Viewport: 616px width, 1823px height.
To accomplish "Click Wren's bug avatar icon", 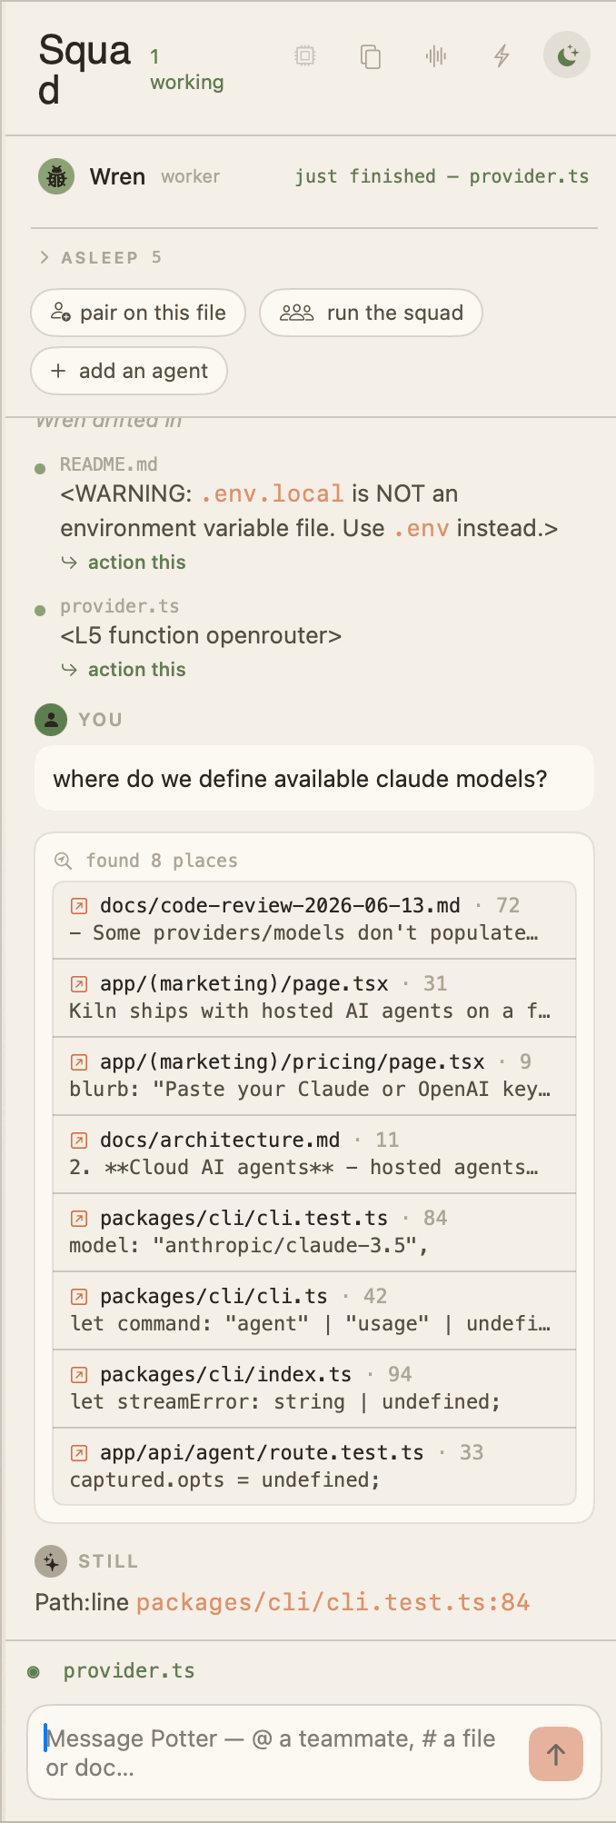I will 56,176.
